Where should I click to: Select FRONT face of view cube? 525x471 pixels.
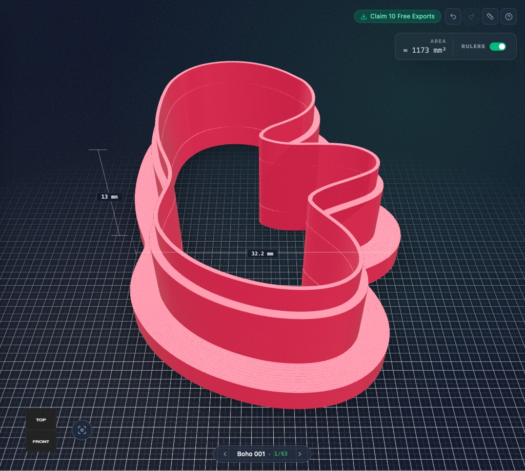(x=41, y=441)
